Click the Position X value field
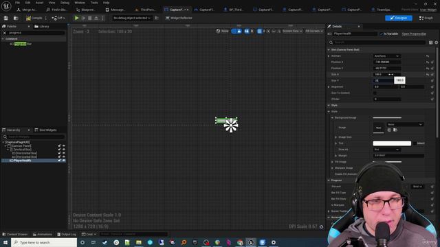 click(387, 62)
